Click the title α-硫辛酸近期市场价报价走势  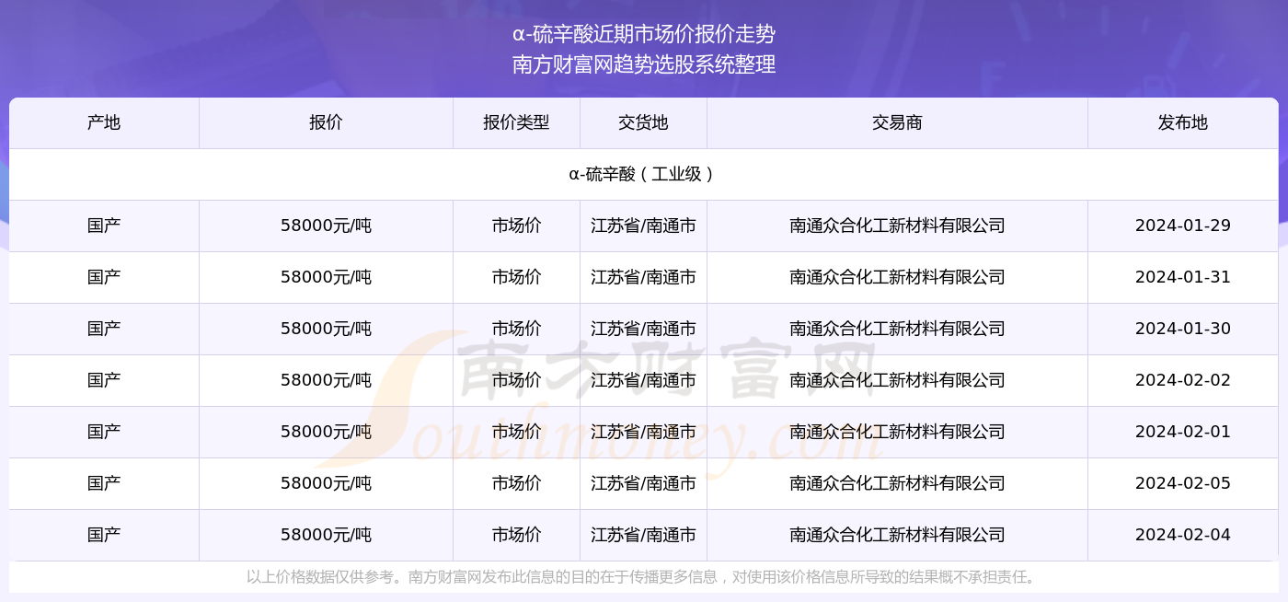coord(644,35)
